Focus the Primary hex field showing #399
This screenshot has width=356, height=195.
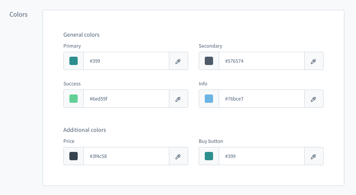pos(126,61)
